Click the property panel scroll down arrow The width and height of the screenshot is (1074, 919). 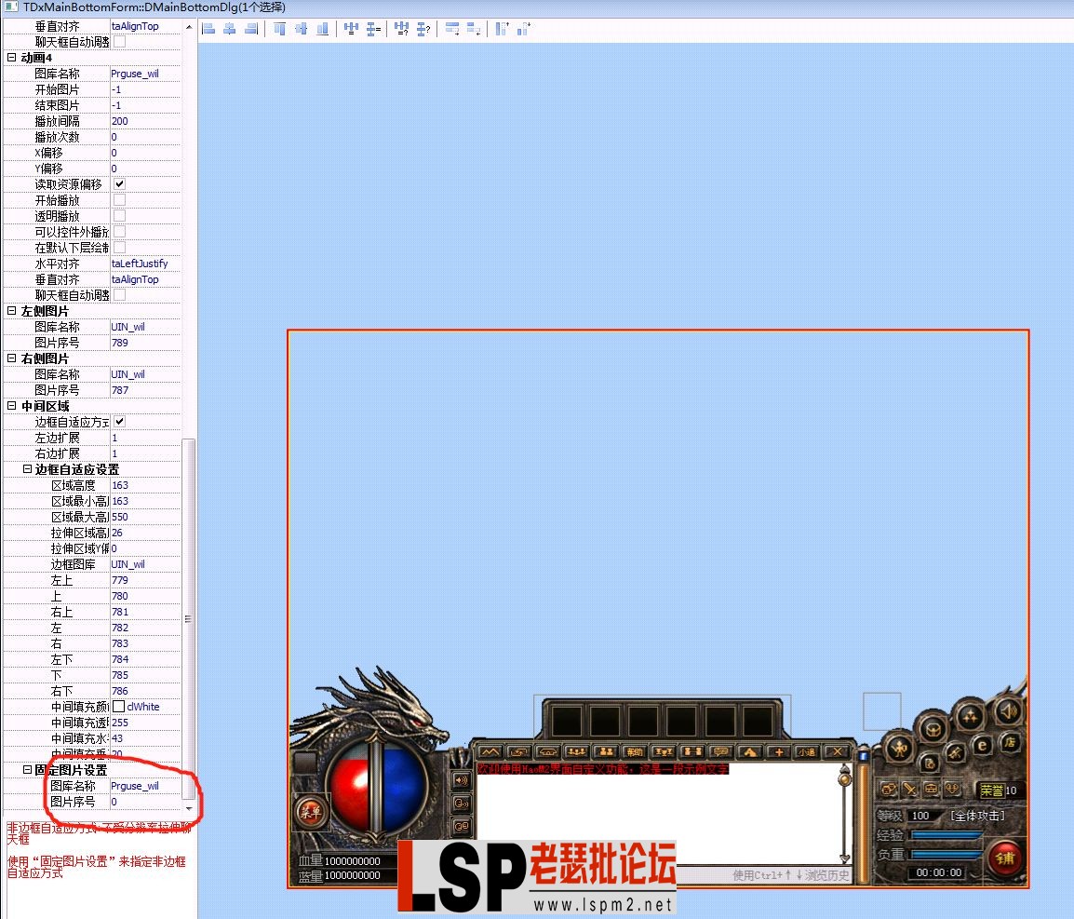tap(189, 809)
